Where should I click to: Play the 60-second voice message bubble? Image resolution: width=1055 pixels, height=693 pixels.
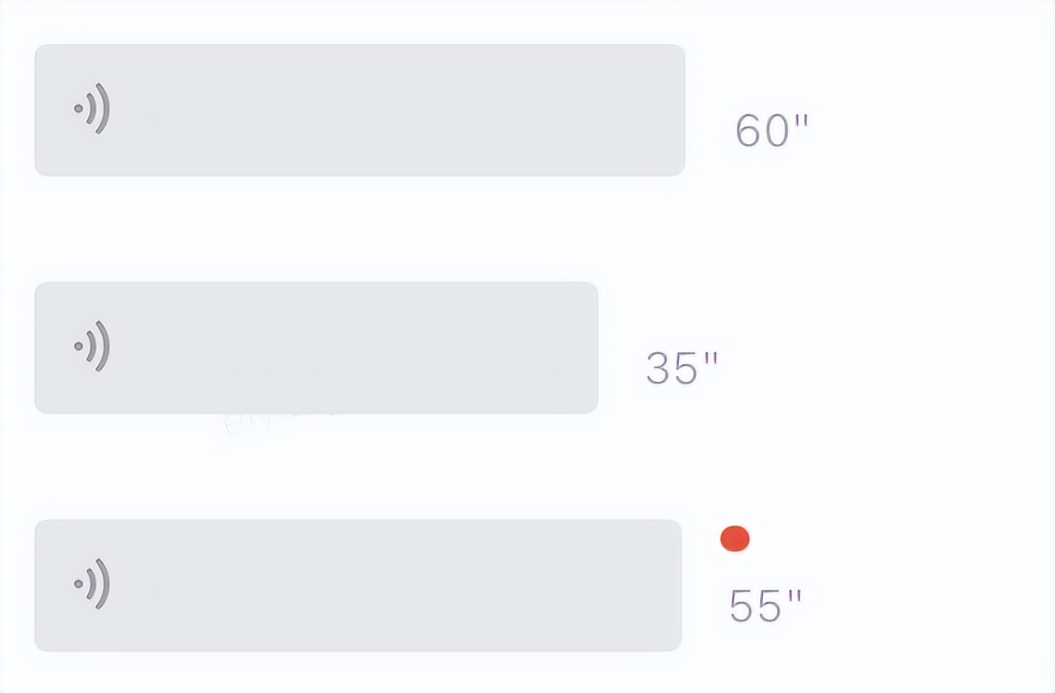(360, 110)
